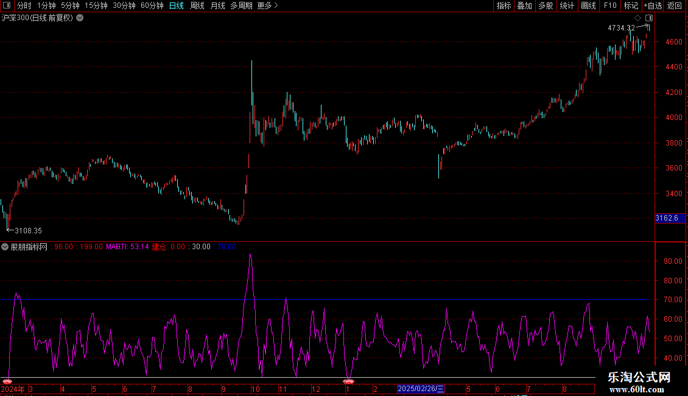The height and width of the screenshot is (396, 688).
Task: Click the 4600 price axis label
Action: click(x=674, y=41)
